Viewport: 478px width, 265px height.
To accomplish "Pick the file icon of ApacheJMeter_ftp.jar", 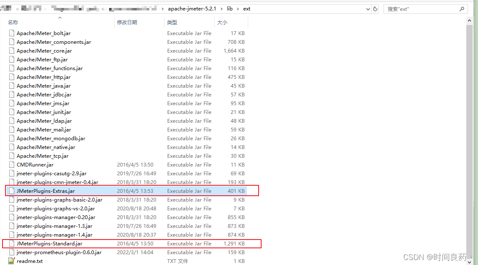I will [x=12, y=59].
